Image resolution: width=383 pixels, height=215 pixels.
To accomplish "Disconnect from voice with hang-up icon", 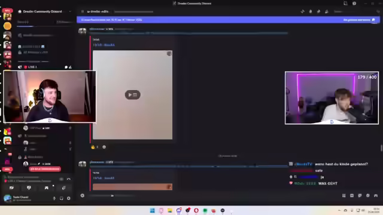I will point(69,179).
